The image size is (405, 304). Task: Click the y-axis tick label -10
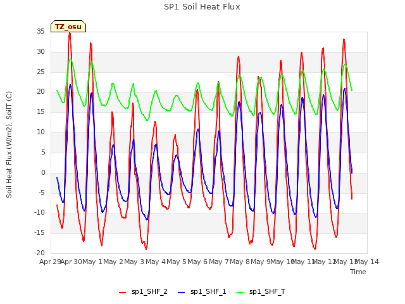point(39,213)
